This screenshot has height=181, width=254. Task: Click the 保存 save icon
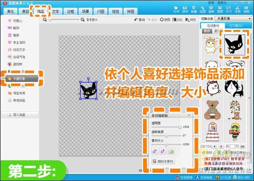[x=185, y=10]
